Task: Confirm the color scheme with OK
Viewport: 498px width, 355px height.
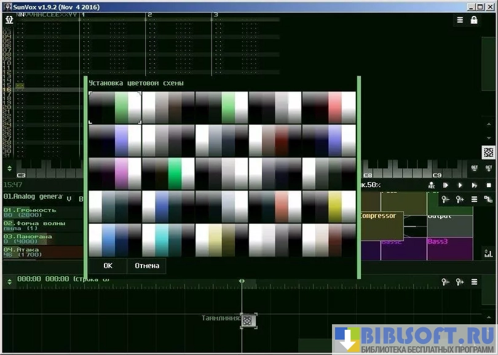Action: pyautogui.click(x=108, y=266)
